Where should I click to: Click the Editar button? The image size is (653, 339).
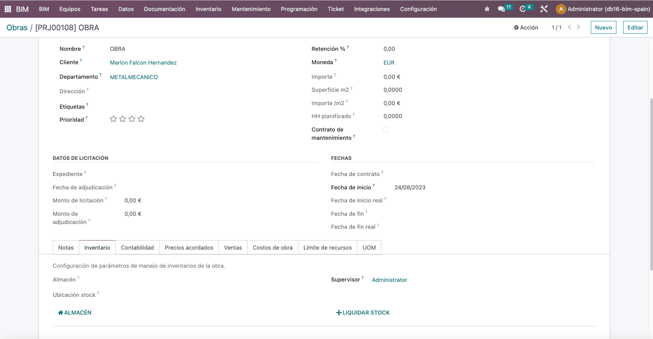[635, 28]
